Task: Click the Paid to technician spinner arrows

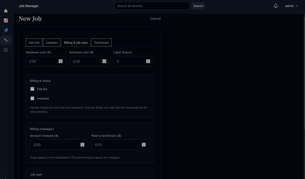Action: (144, 145)
